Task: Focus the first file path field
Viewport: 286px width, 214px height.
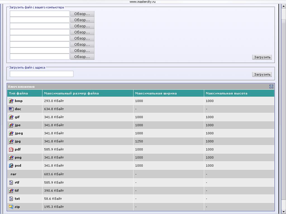Action: pyautogui.click(x=40, y=14)
